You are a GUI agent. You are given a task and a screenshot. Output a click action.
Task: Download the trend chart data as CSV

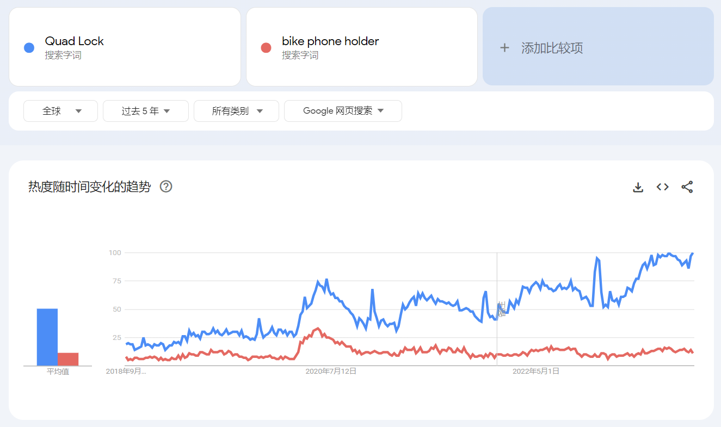[638, 187]
